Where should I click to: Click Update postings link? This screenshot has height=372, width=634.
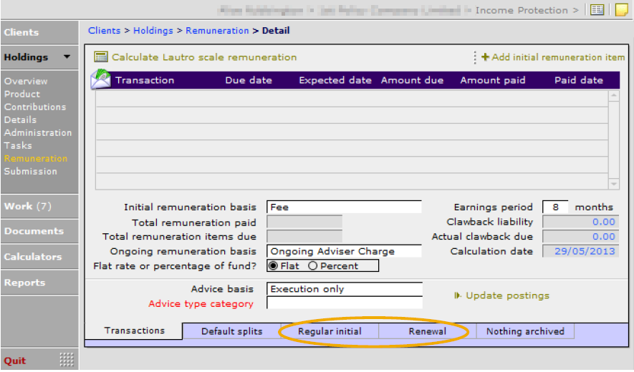(x=507, y=295)
